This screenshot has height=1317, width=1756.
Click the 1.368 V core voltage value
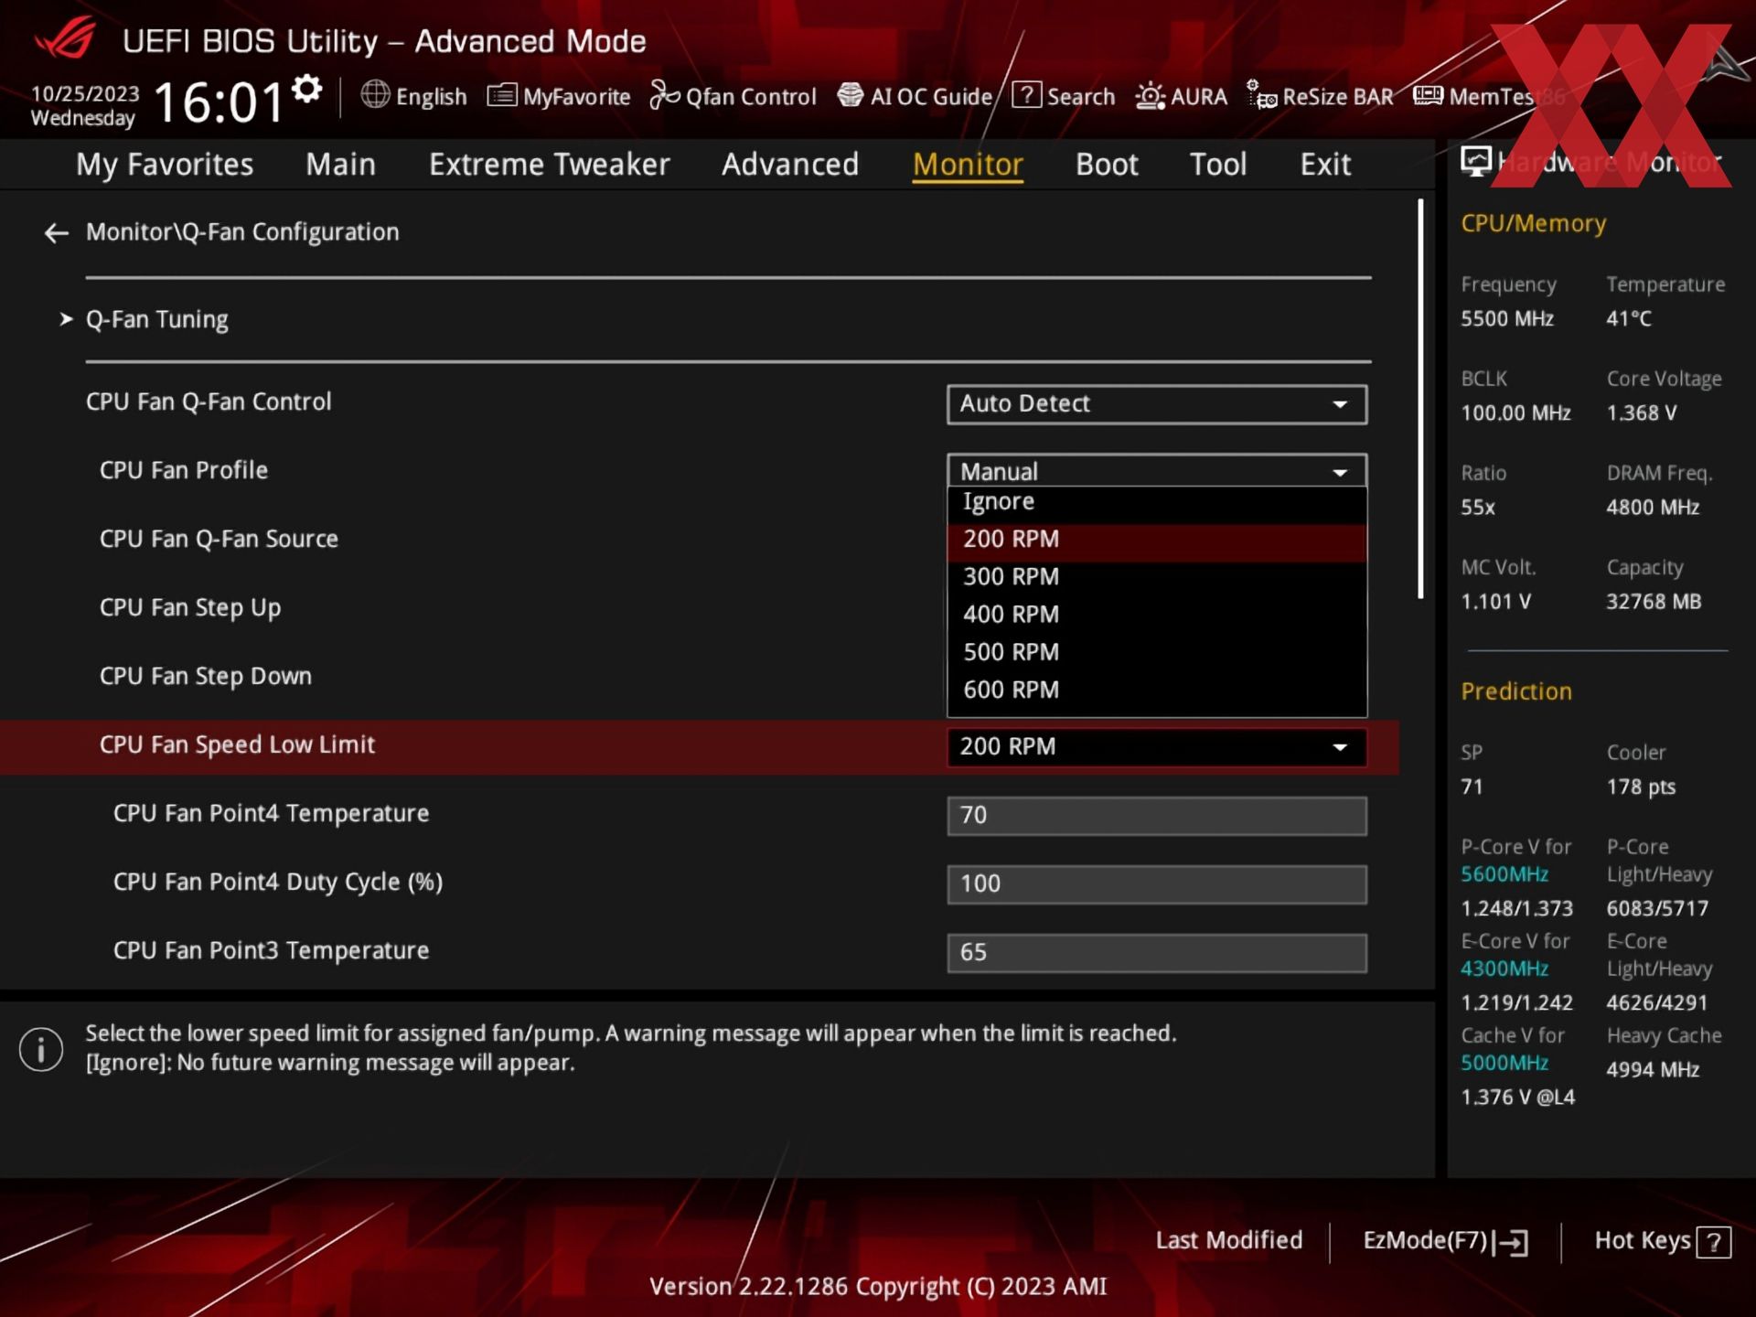(1642, 413)
